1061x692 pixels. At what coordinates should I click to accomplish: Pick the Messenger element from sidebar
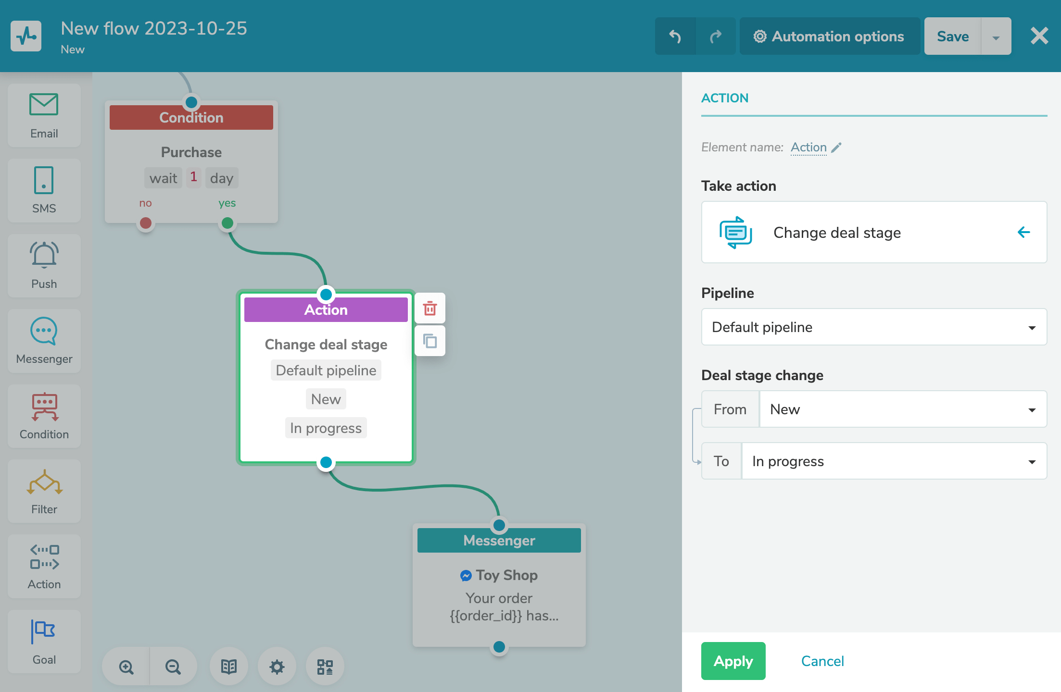coord(44,341)
